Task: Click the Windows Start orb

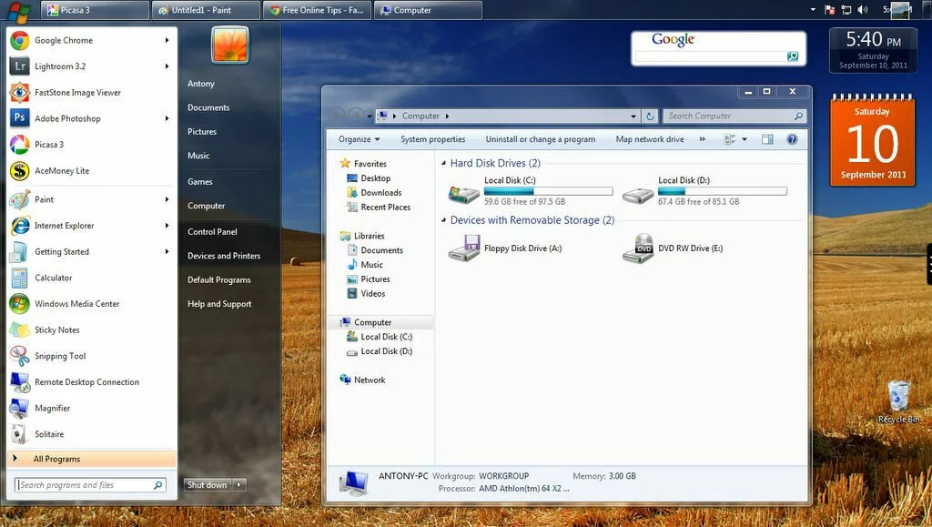Action: point(18,11)
